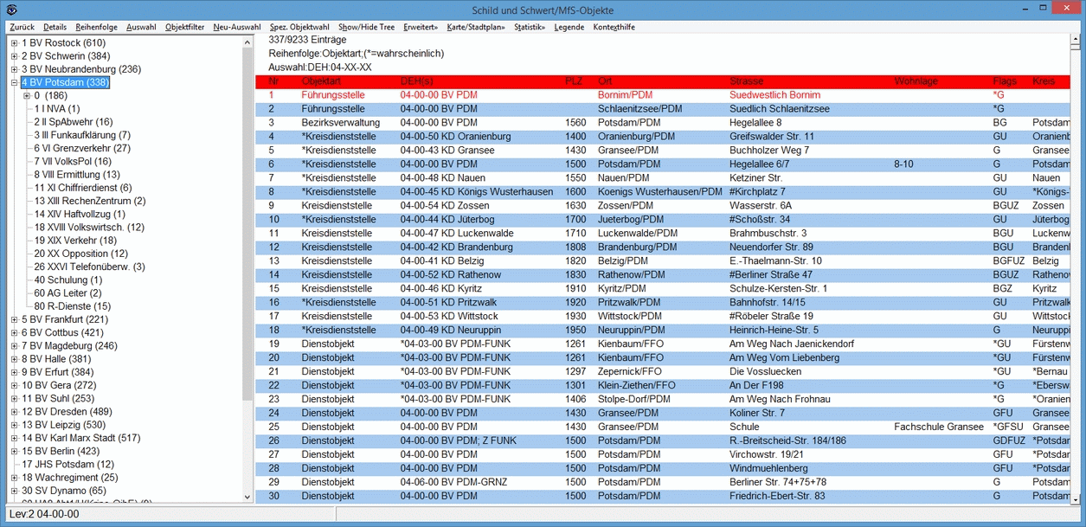Sort by the PLZ column header
This screenshot has height=527, width=1086.
[x=574, y=82]
